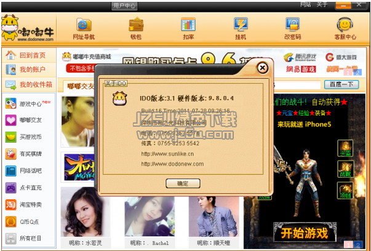Switch top banner to page 1
Image resolution: width=371 pixels, height=251 pixels.
348,73
